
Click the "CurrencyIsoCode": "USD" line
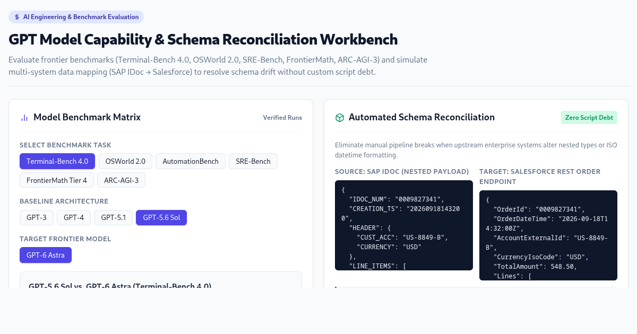click(x=541, y=257)
